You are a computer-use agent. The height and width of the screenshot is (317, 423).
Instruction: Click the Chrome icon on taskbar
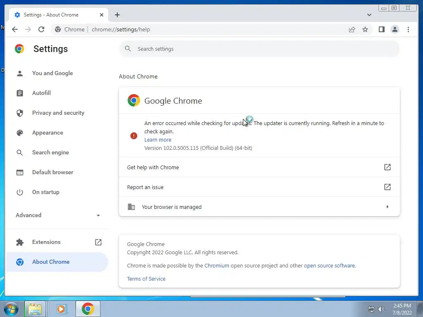[88, 309]
